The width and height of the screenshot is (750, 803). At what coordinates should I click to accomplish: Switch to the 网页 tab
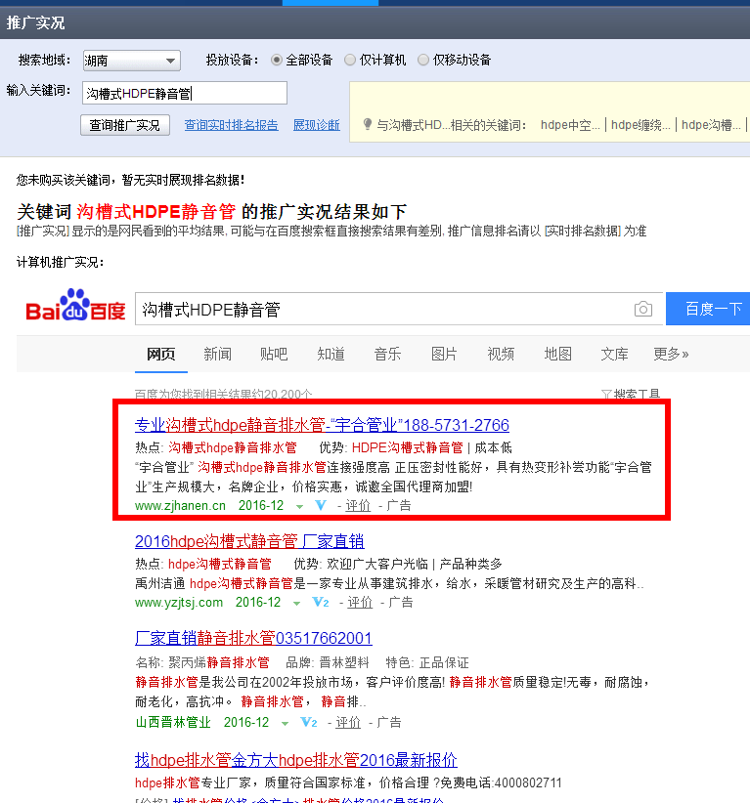point(161,354)
